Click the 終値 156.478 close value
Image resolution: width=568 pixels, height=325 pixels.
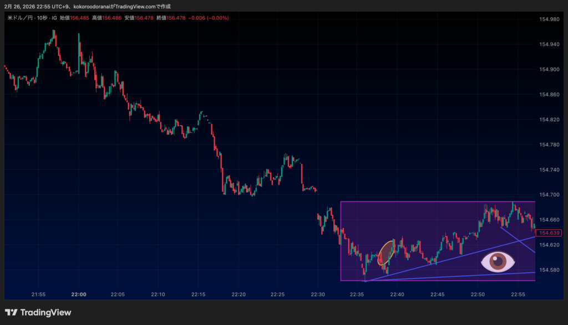click(x=171, y=18)
